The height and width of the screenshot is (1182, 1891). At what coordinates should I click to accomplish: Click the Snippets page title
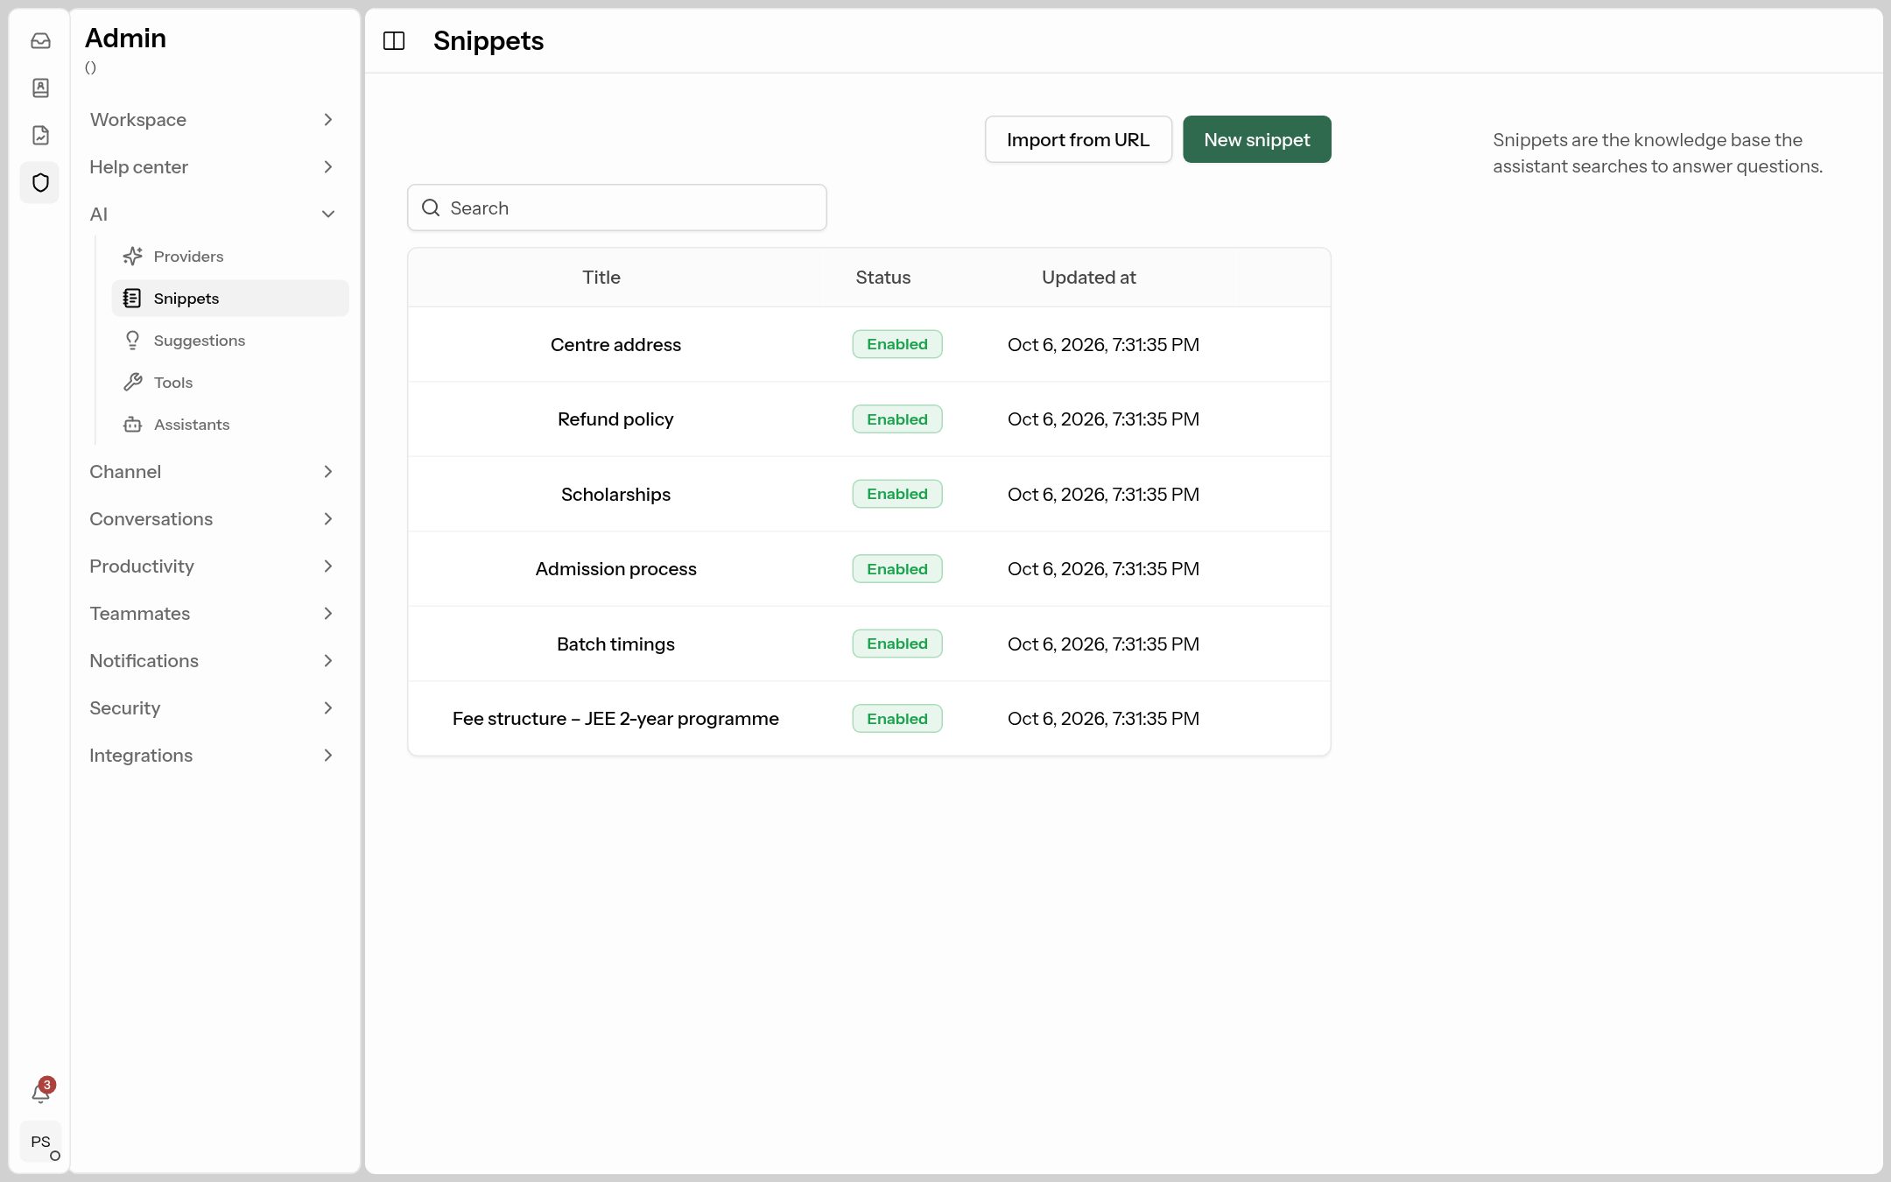click(489, 41)
